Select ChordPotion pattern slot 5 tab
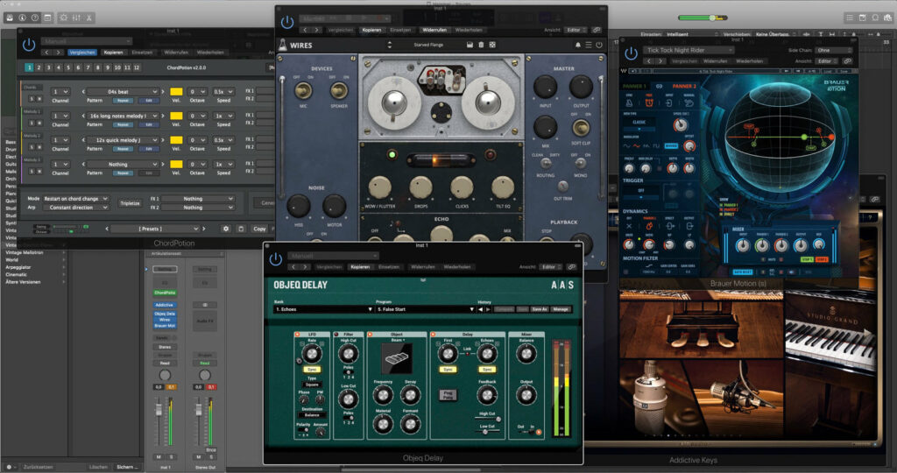The width and height of the screenshot is (897, 473). pos(68,67)
